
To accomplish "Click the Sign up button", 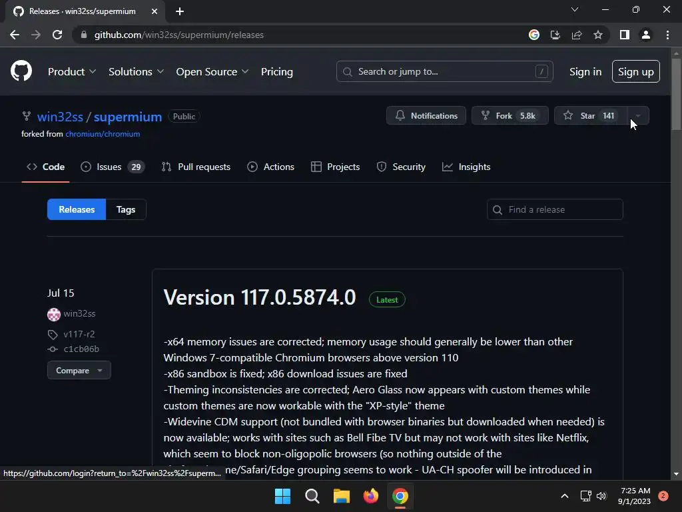I will coord(635,71).
